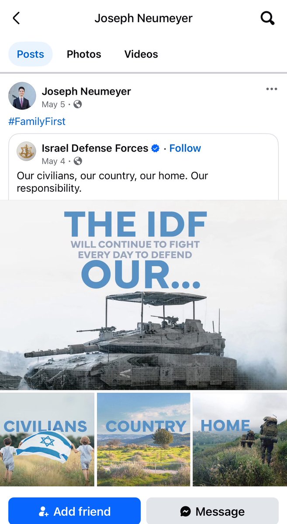The image size is (287, 524).
Task: Open the tank image with THE IDF text
Action: click(143, 295)
